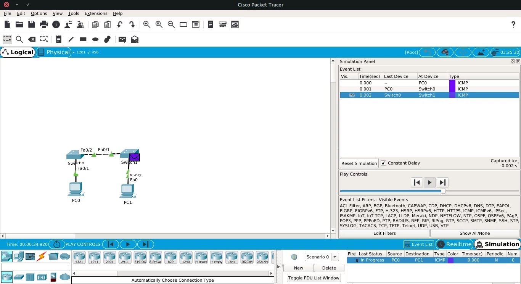Screen dimensions: 521x284
Task: Click Show All/None
Action: tap(474, 233)
